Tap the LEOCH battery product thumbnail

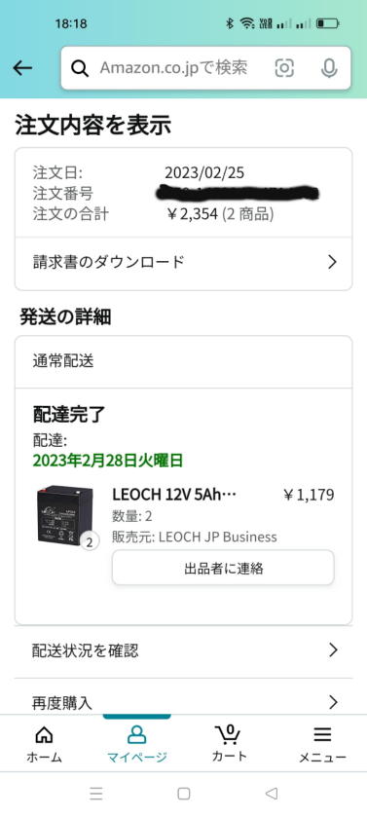tap(65, 515)
